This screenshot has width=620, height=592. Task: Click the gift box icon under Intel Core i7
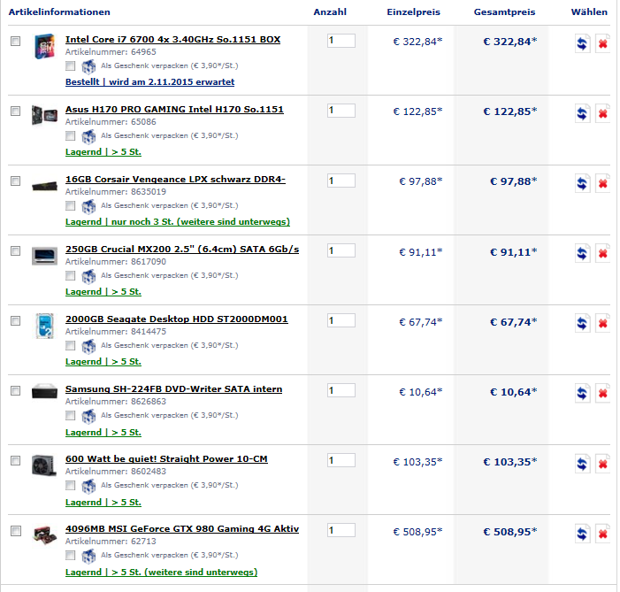coord(88,66)
